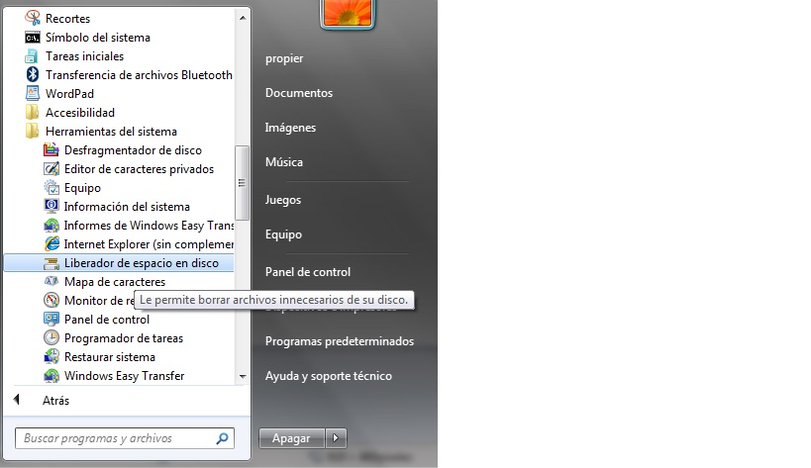Expand the Accesibilidad folder label
Viewport: 811px width, 468px height.
(80, 112)
